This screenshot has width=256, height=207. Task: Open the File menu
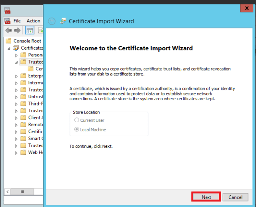tap(17, 21)
